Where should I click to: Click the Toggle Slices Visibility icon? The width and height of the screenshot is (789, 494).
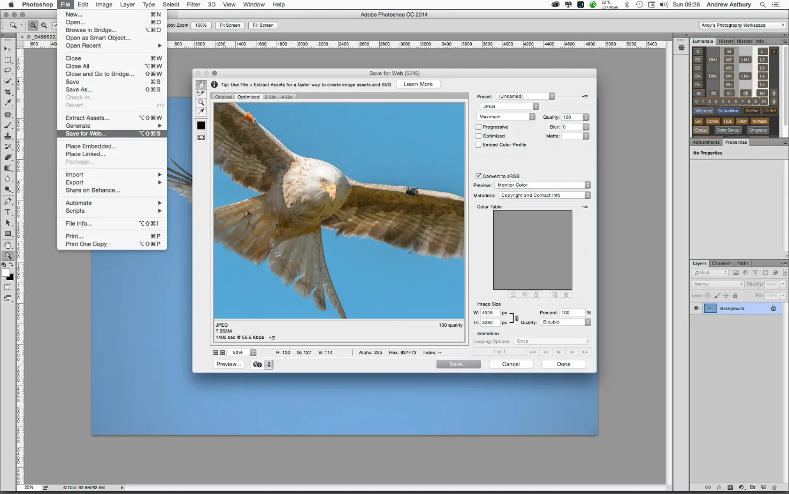pos(201,137)
